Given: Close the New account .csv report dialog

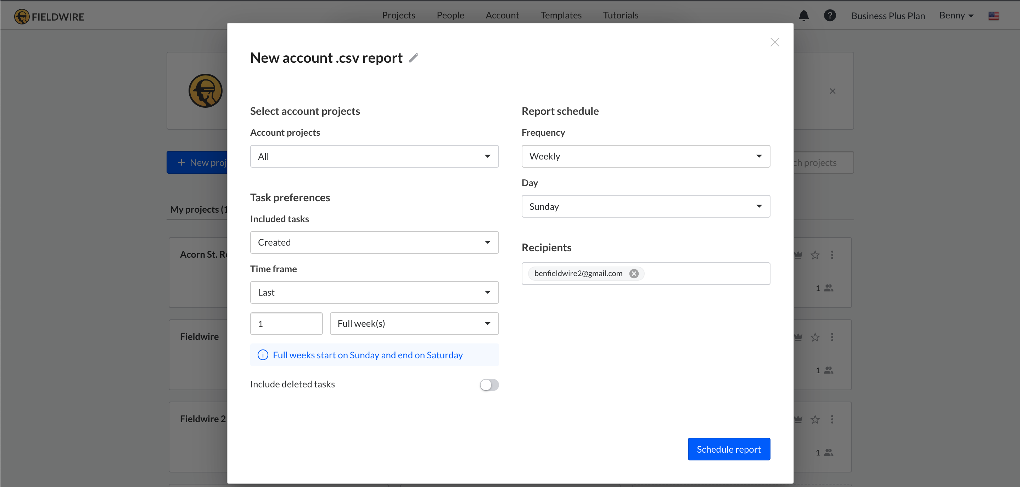Looking at the screenshot, I should click(774, 43).
